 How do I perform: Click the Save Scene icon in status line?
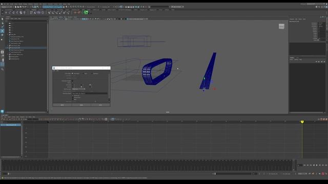click(x=20, y=7)
